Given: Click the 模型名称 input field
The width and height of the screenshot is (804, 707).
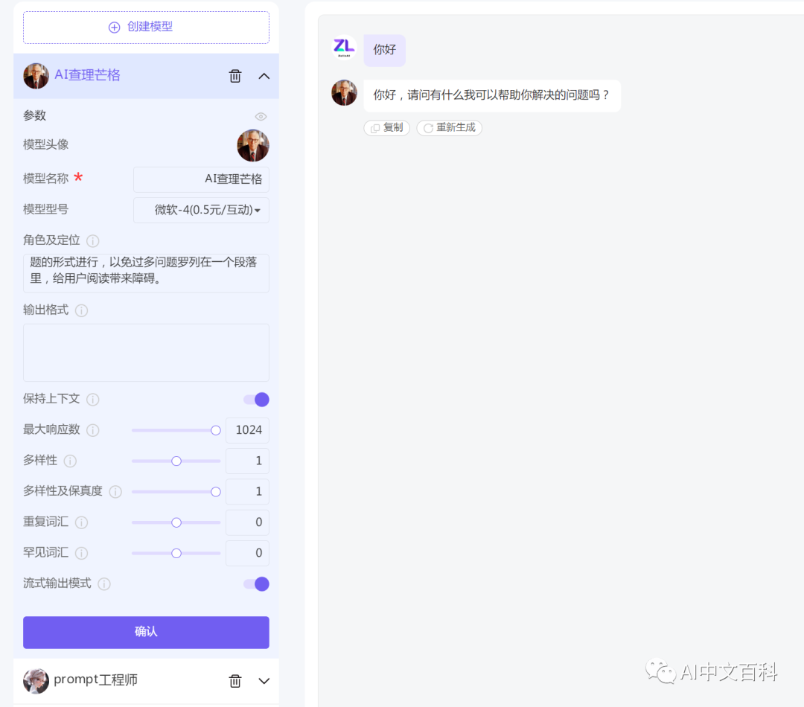Looking at the screenshot, I should (x=201, y=179).
